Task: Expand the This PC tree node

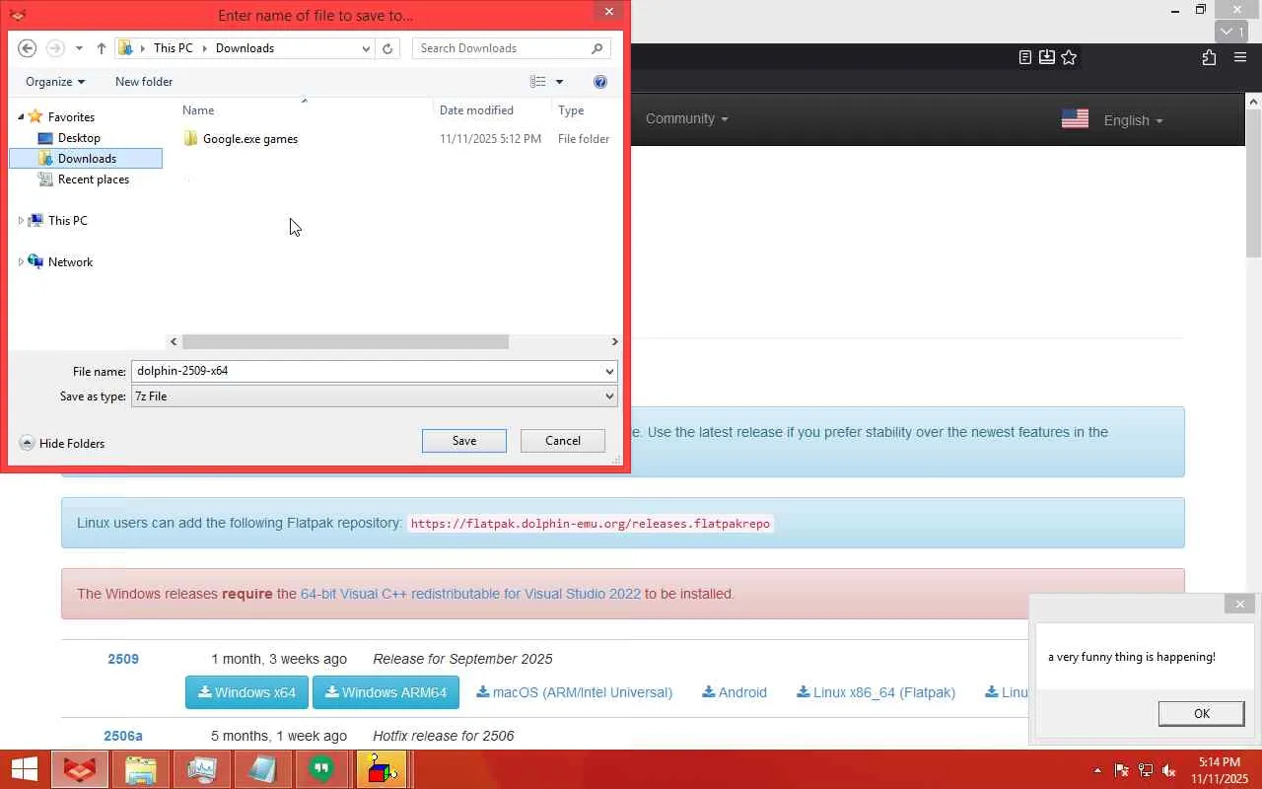Action: [21, 221]
